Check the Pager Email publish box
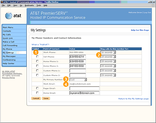Viewport: 156px width, 123px height. [37, 88]
